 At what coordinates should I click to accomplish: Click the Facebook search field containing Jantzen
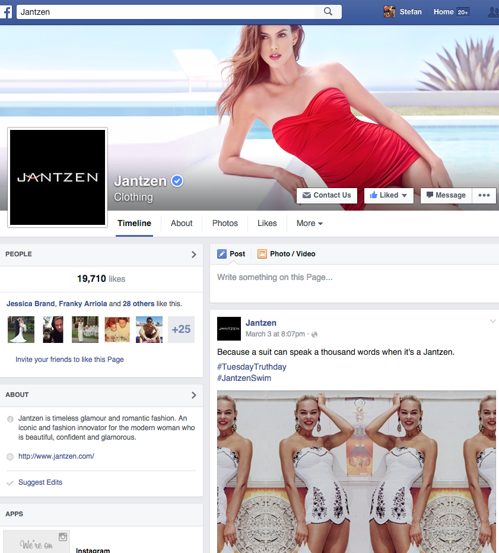pos(166,12)
